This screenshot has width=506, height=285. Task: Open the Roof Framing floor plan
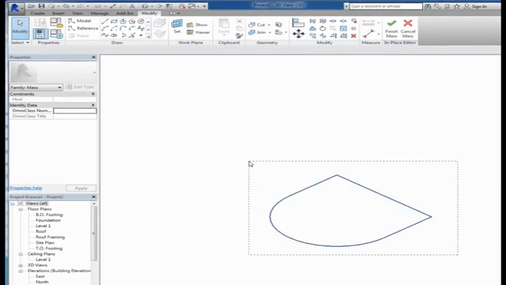(x=50, y=237)
